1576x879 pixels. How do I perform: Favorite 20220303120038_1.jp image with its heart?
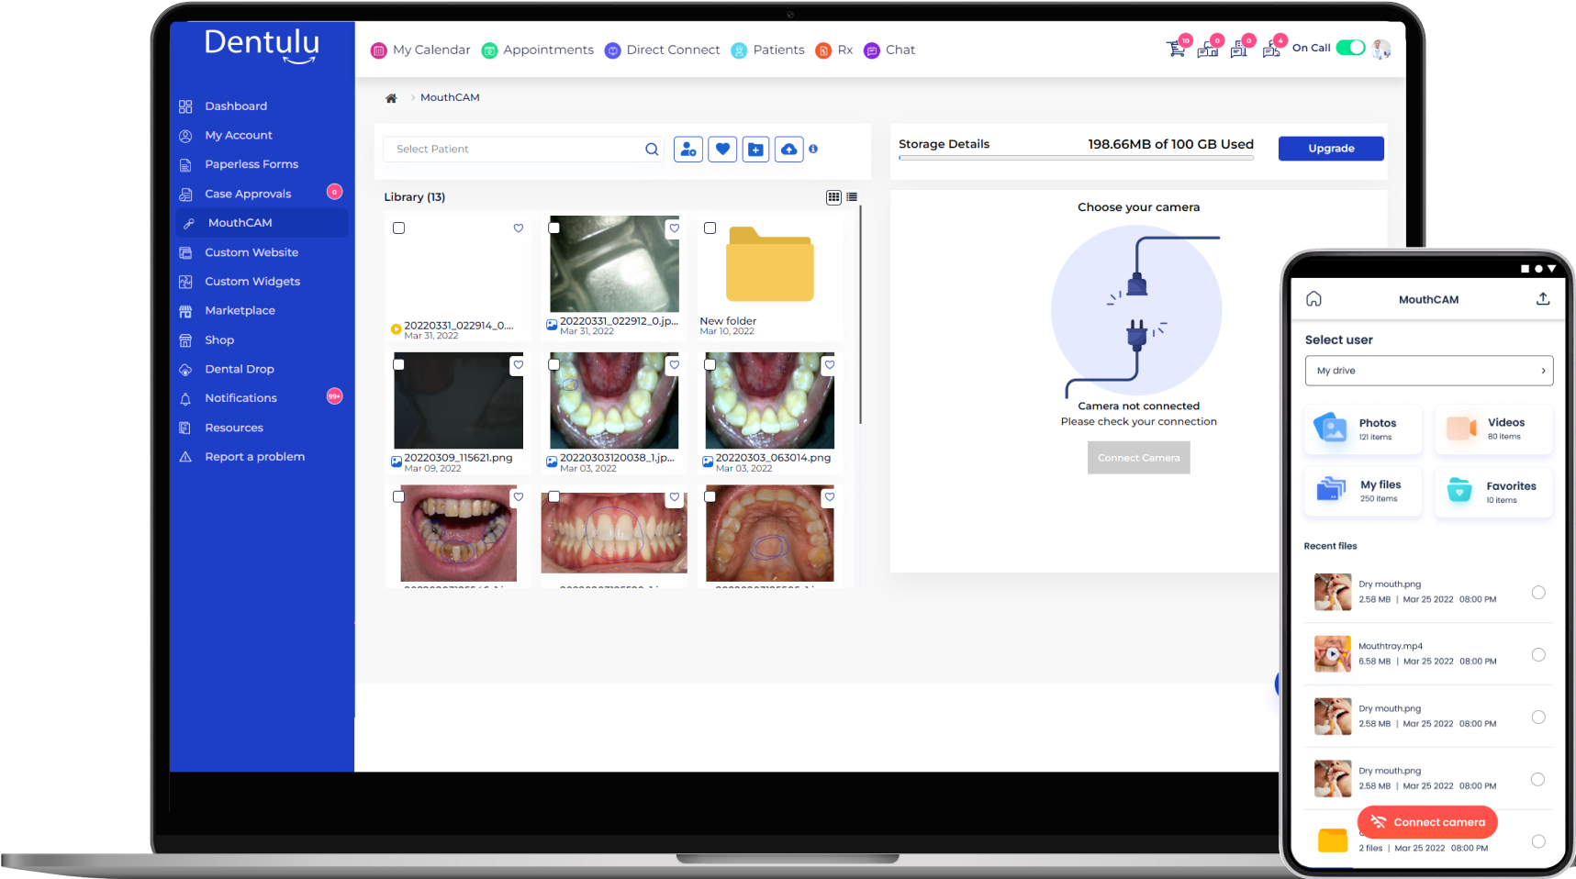[674, 365]
